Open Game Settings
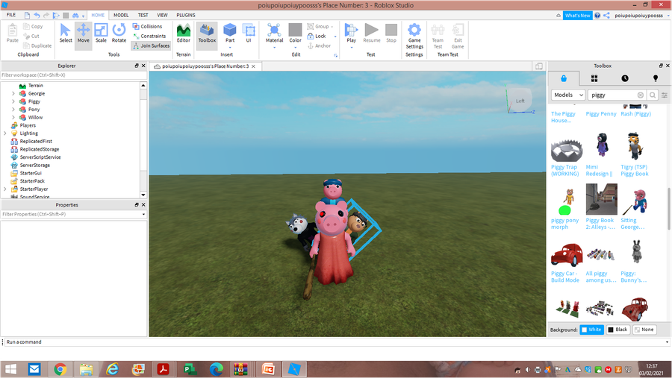 pyautogui.click(x=414, y=36)
